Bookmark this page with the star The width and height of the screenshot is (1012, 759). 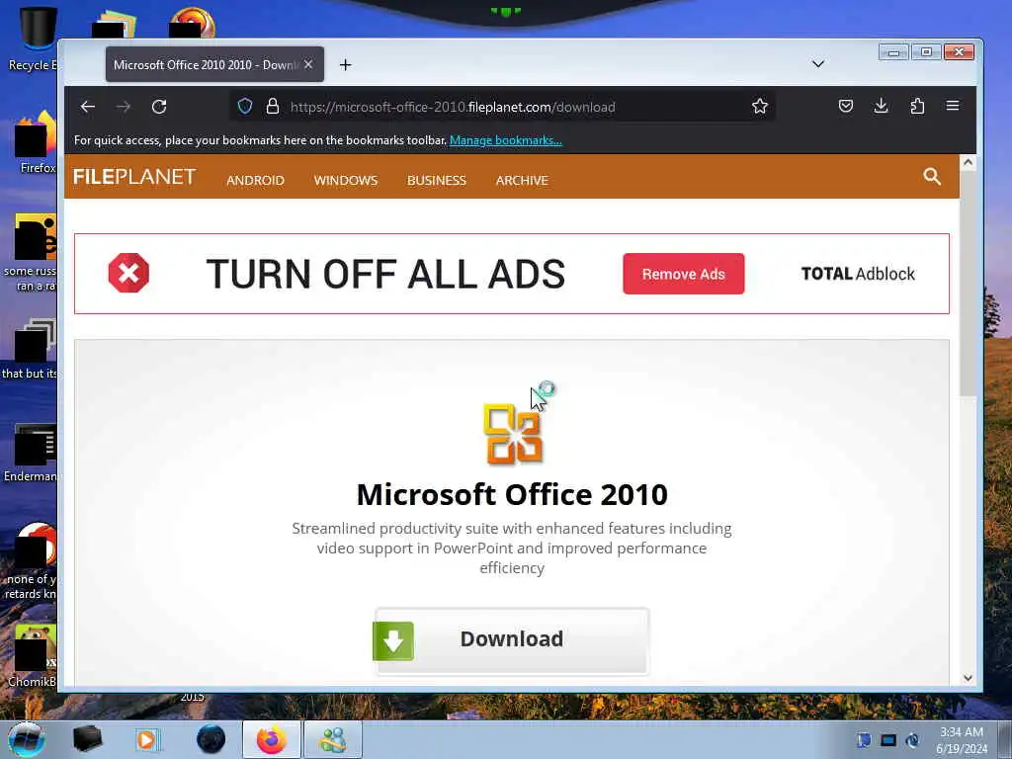(760, 106)
